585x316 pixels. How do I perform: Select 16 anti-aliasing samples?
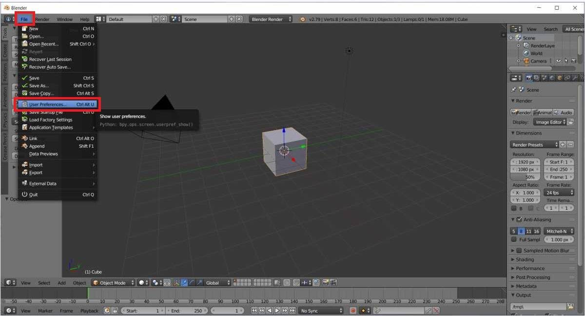[x=537, y=231]
